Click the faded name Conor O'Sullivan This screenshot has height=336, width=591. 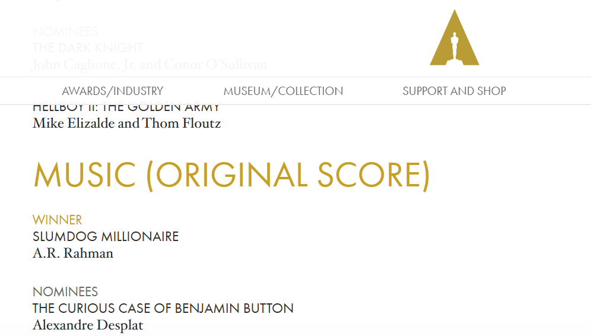click(x=215, y=64)
